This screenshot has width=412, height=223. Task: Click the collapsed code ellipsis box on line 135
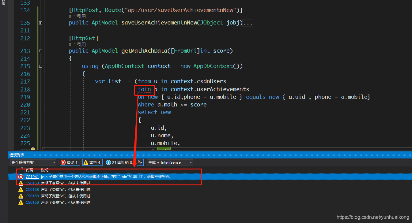[248, 23]
